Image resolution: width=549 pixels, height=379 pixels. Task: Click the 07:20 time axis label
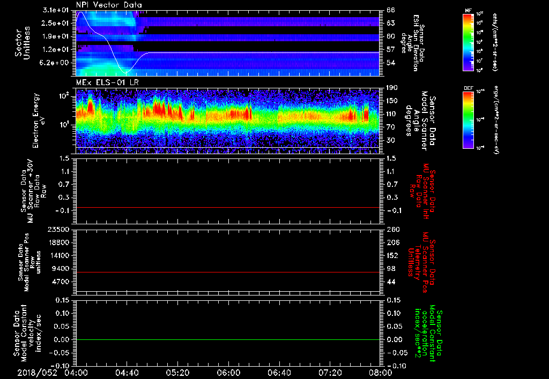click(330, 373)
